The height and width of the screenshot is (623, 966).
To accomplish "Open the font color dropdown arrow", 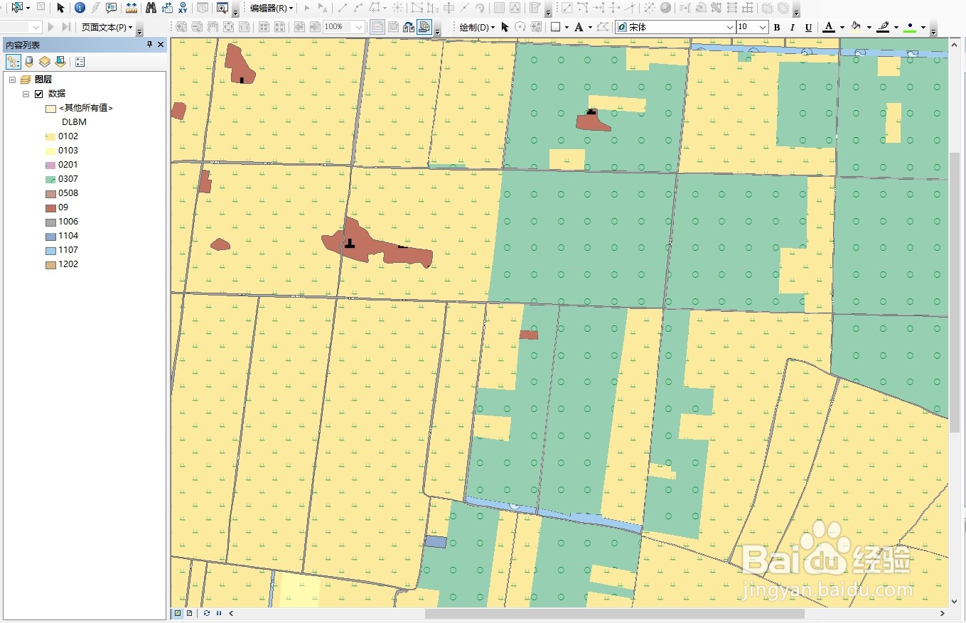I will 842,27.
